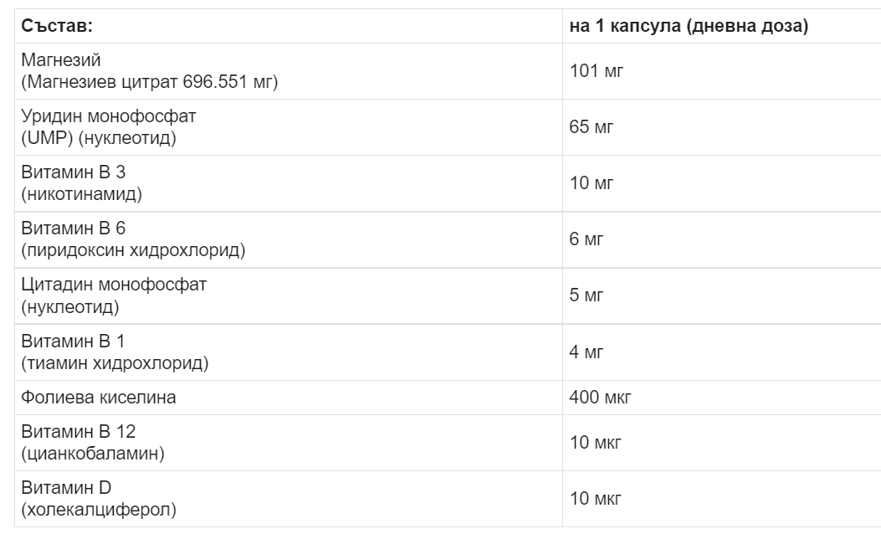Viewport: 881px width, 534px height.
Task: Click the "Състав:" header cell
Action: tap(57, 26)
